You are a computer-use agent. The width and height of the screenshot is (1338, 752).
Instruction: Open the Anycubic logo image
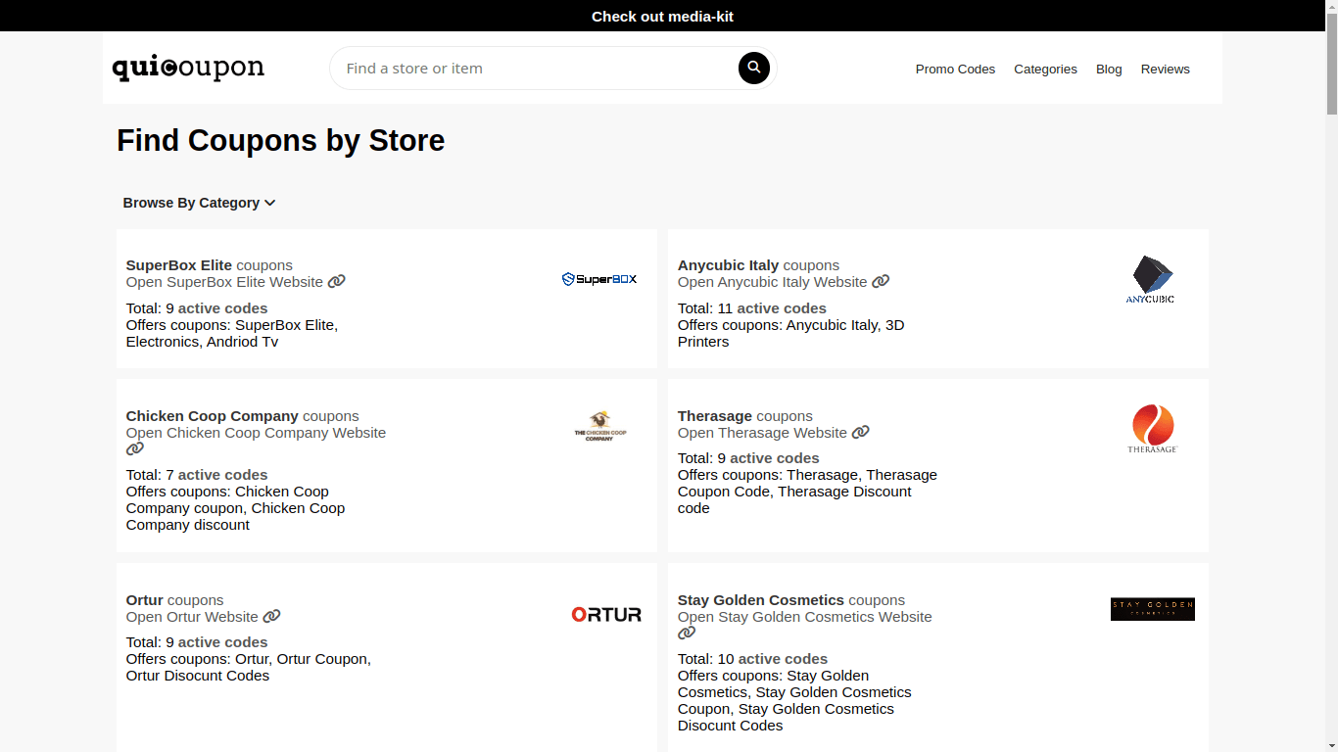[x=1150, y=279]
